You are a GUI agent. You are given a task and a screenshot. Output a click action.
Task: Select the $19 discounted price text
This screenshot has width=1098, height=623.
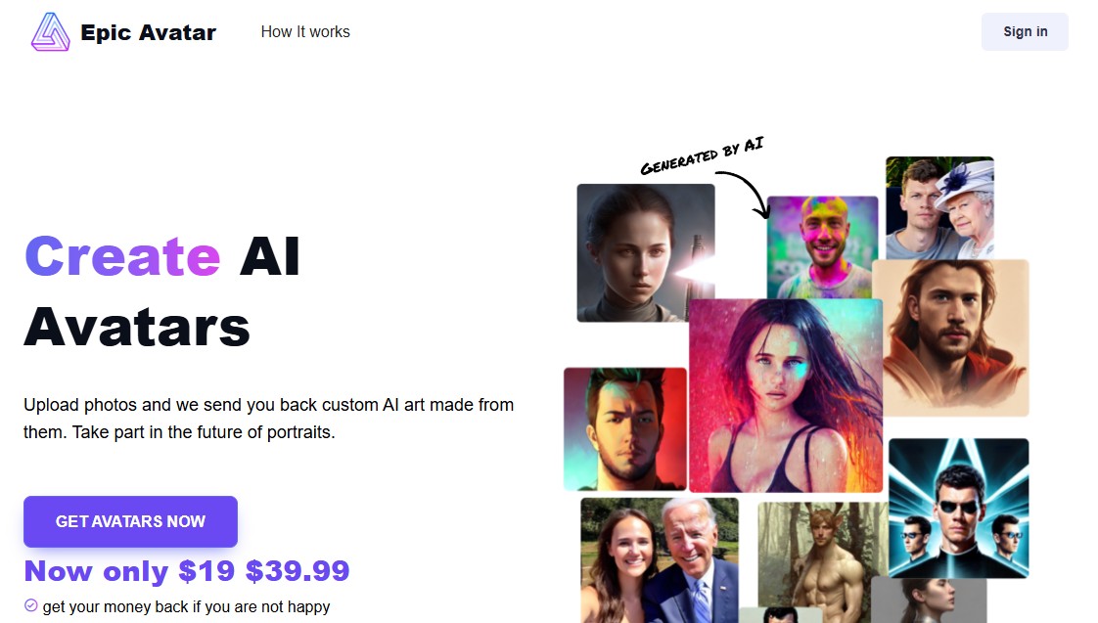point(206,571)
